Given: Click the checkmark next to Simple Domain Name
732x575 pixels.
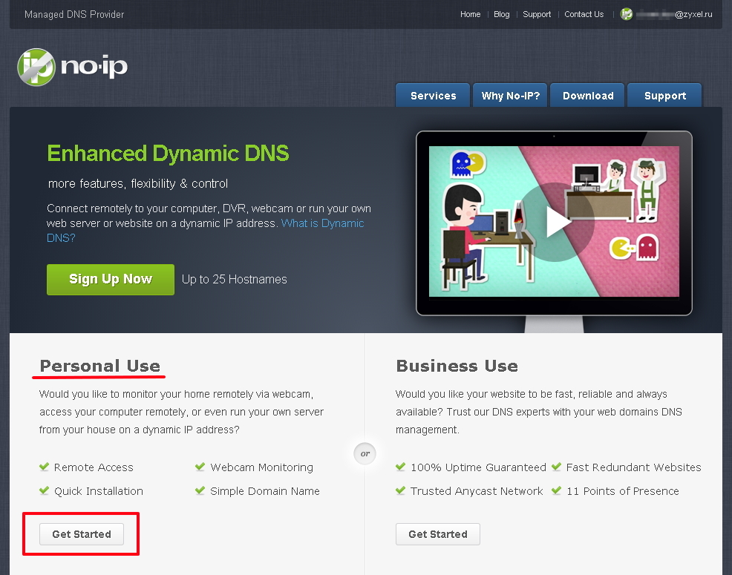Looking at the screenshot, I should click(200, 491).
